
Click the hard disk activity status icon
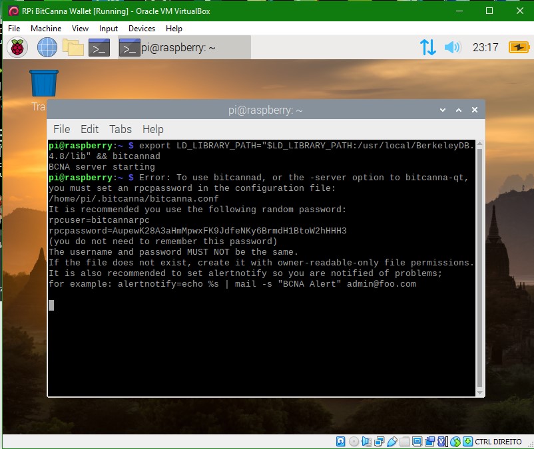coord(340,442)
